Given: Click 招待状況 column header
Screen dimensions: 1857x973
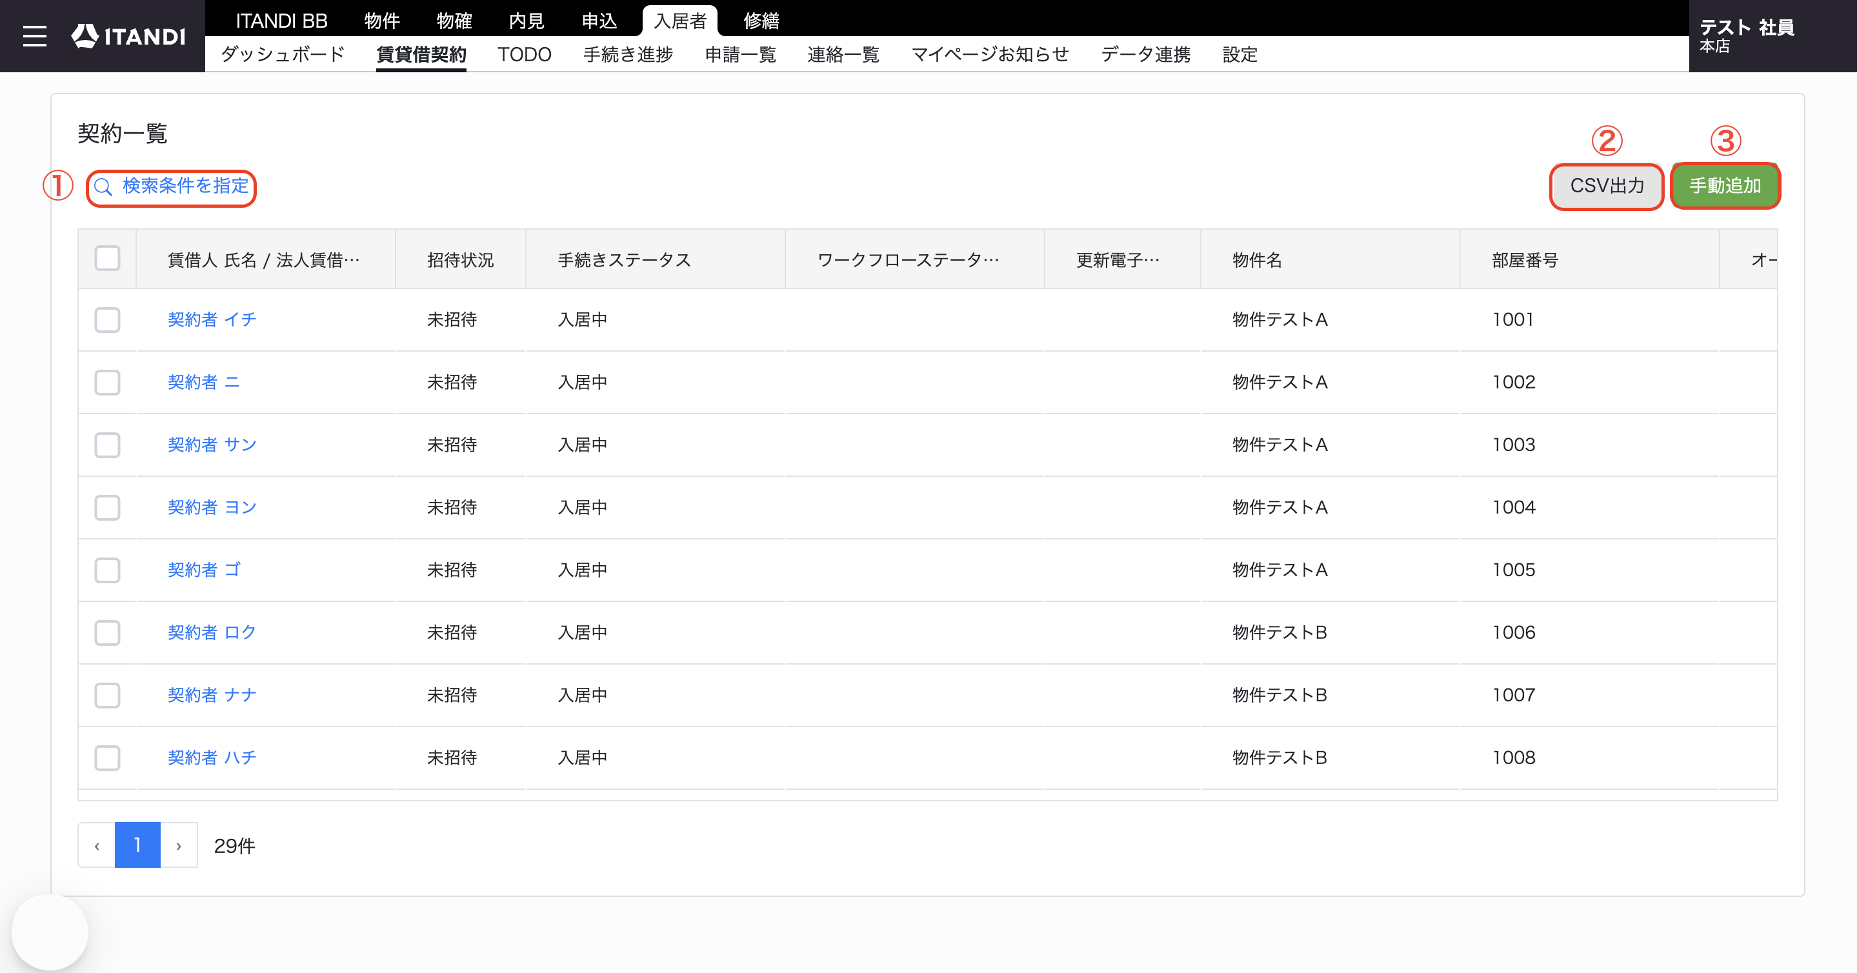Looking at the screenshot, I should pyautogui.click(x=460, y=260).
